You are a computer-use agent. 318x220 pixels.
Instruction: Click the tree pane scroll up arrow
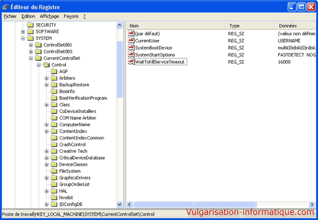(x=120, y=25)
